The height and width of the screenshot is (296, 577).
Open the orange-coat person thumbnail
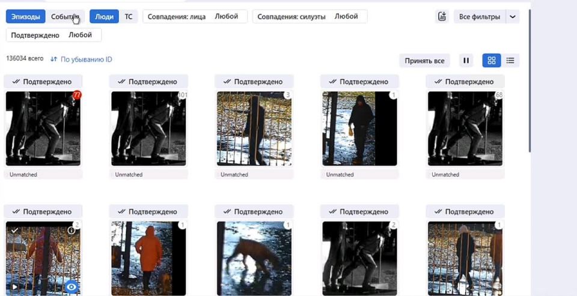148,258
